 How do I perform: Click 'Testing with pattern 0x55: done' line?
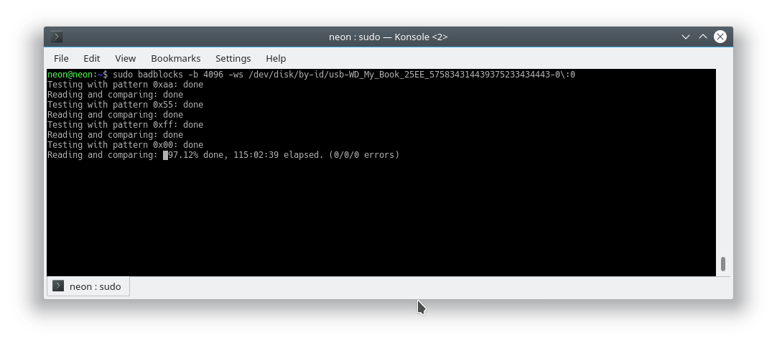[x=126, y=105]
